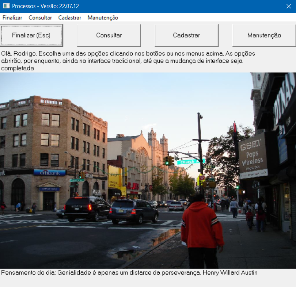Click the green Church Ave street sign
The height and width of the screenshot is (287, 296).
coord(191,161)
